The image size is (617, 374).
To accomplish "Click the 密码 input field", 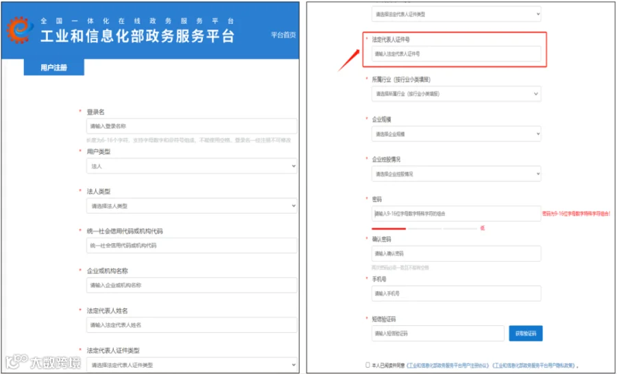I will pos(456,214).
